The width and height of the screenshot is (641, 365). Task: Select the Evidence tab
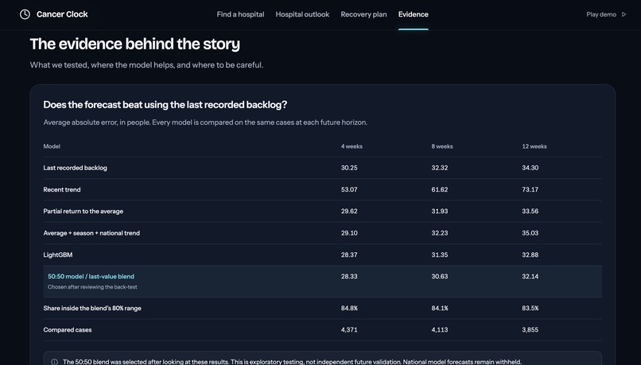[x=414, y=14]
